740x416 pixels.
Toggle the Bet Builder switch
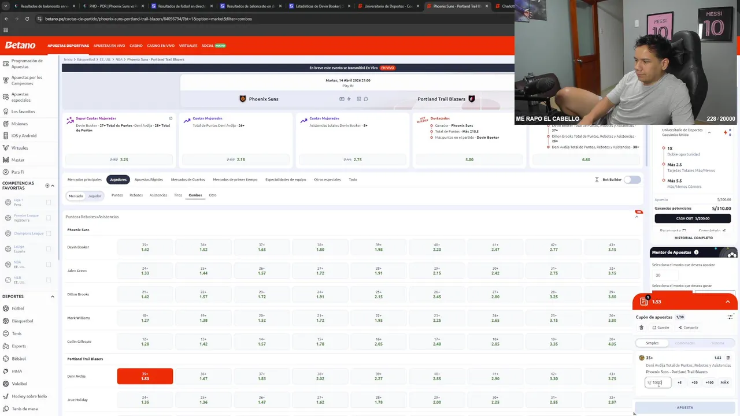click(x=632, y=180)
